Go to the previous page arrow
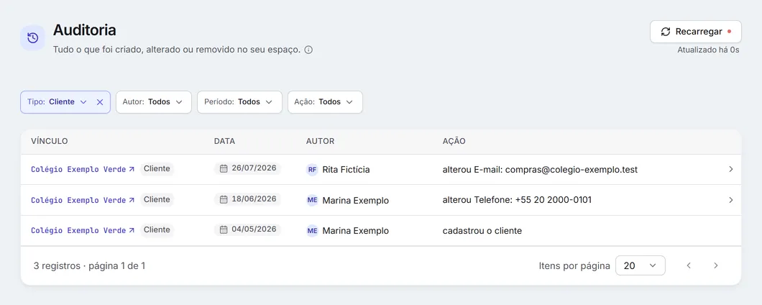Image resolution: width=762 pixels, height=305 pixels. tap(689, 265)
